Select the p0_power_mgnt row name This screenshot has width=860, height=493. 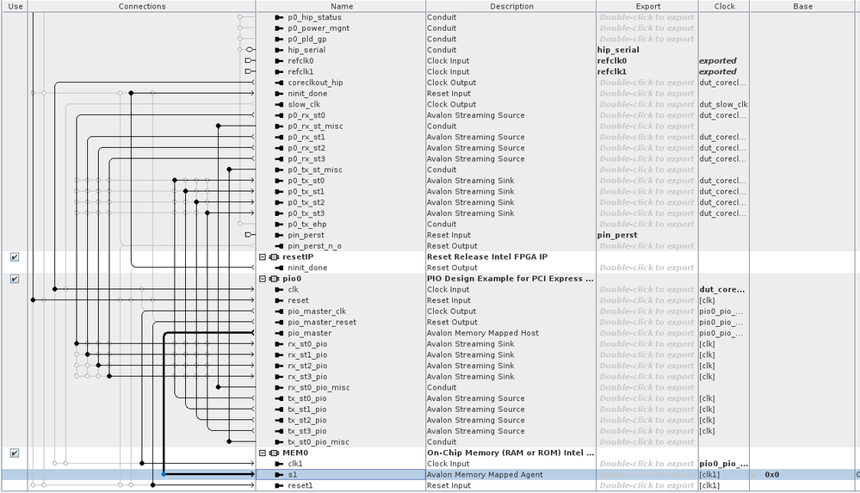pyautogui.click(x=319, y=28)
